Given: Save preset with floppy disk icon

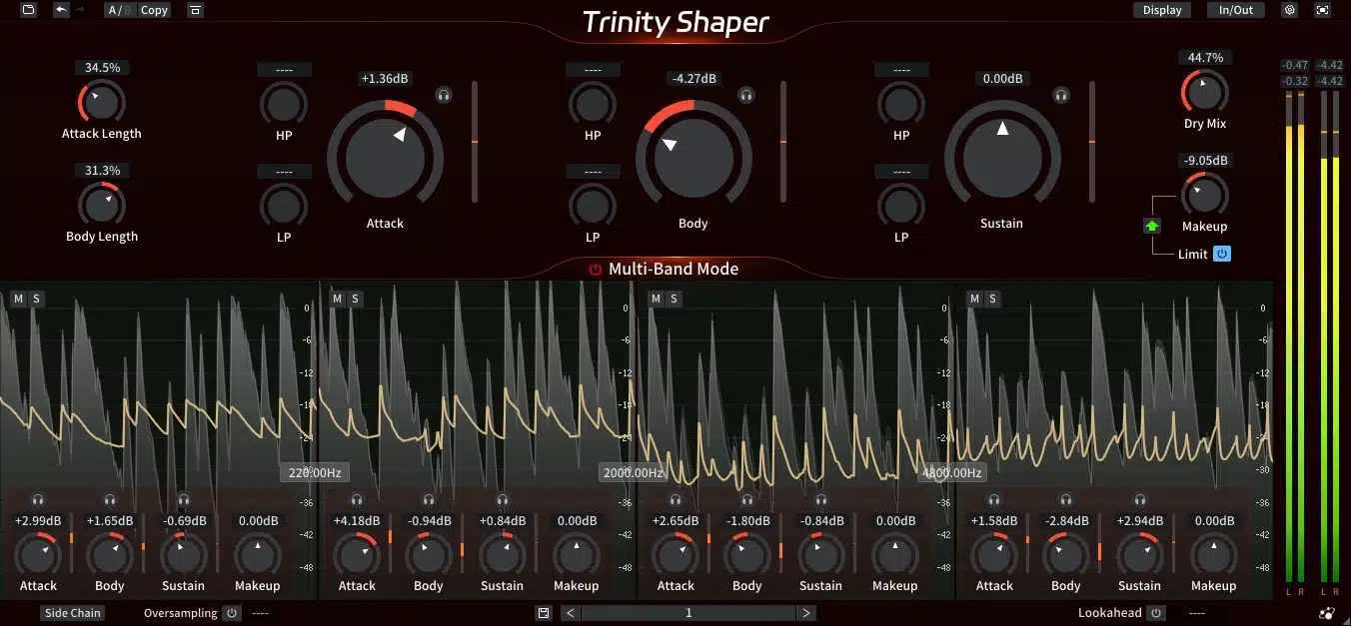Looking at the screenshot, I should coord(544,613).
